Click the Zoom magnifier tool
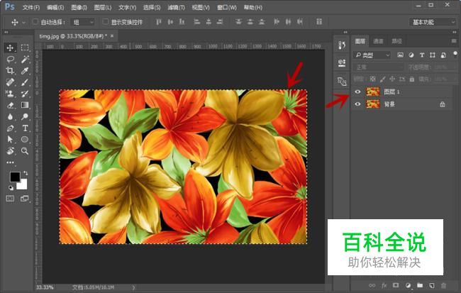Screen dimensions: 461x293 25,150
